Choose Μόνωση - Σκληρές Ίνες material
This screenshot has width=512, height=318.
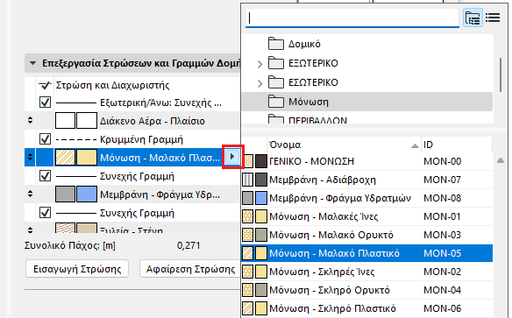point(367,272)
